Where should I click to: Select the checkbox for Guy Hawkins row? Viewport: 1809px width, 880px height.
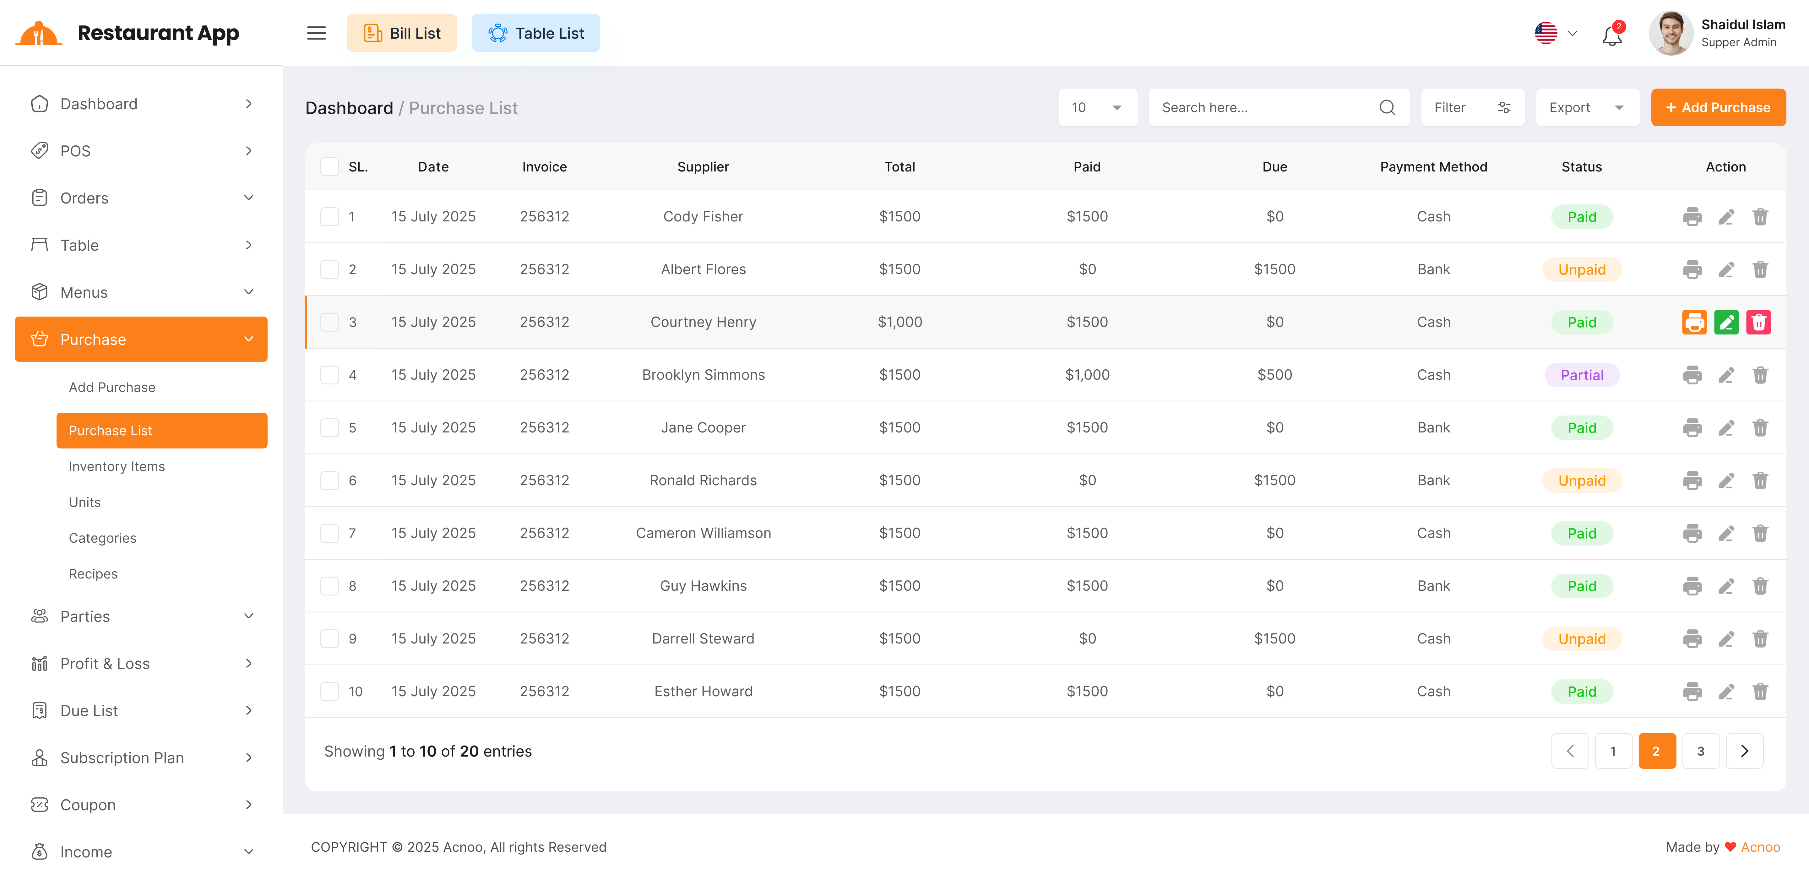(329, 586)
